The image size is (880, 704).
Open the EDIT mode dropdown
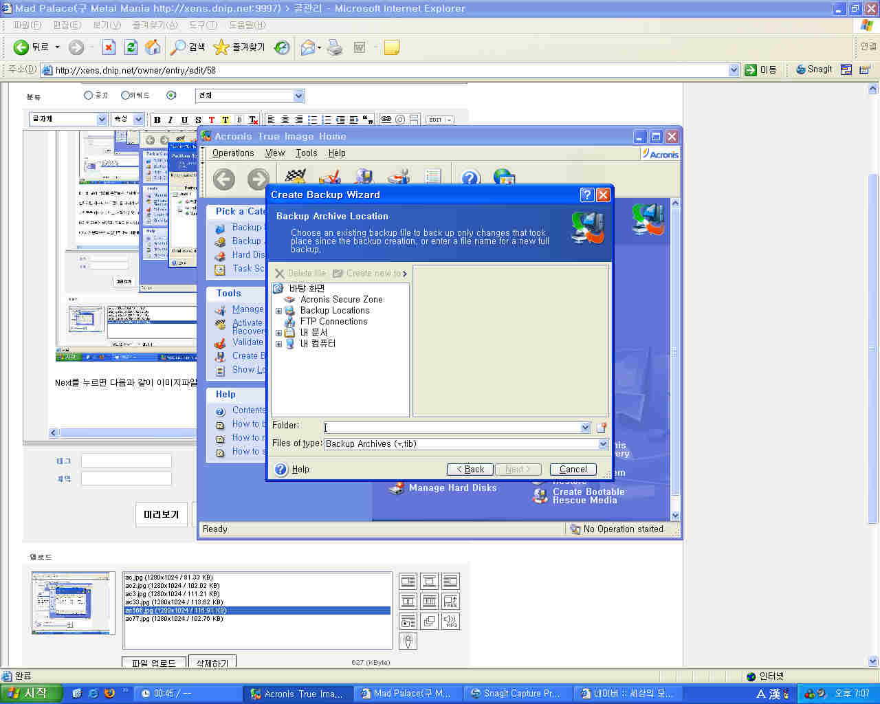tap(440, 120)
